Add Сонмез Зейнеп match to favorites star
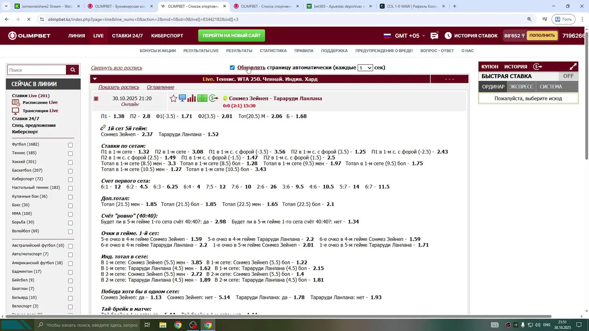The width and height of the screenshot is (589, 331). pyautogui.click(x=173, y=98)
